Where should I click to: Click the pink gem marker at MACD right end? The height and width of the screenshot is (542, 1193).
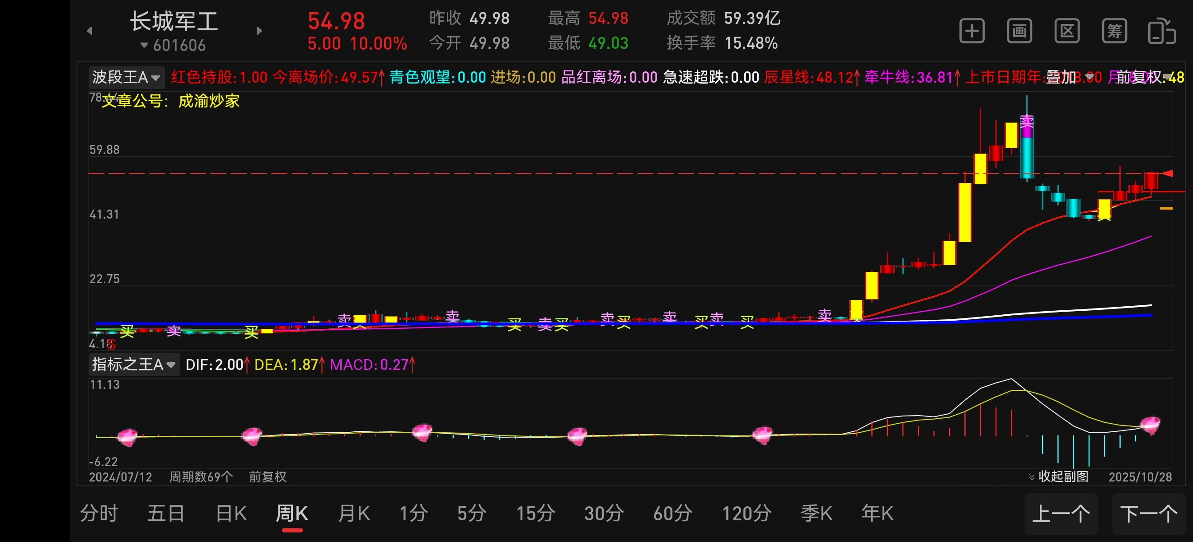click(x=1150, y=424)
